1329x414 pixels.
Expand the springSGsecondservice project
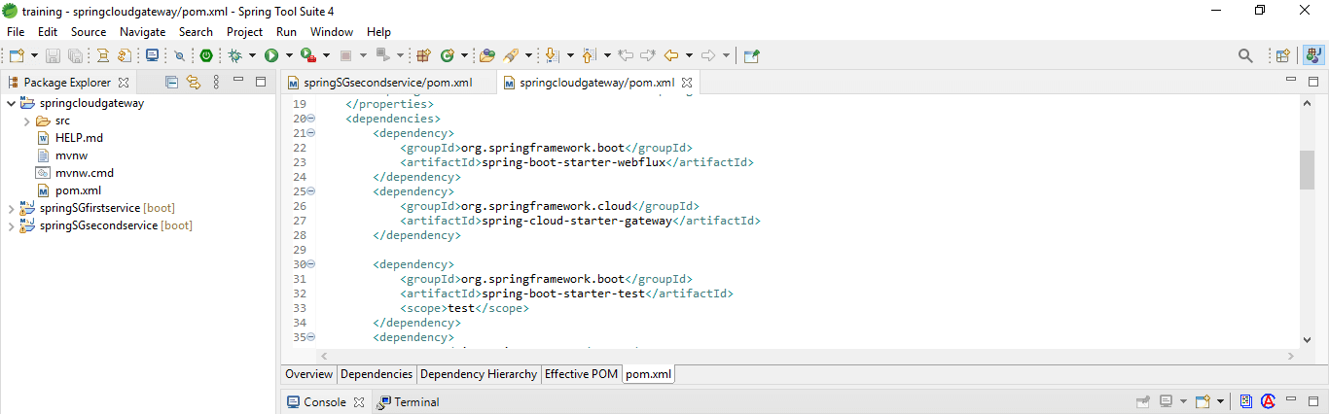click(11, 225)
